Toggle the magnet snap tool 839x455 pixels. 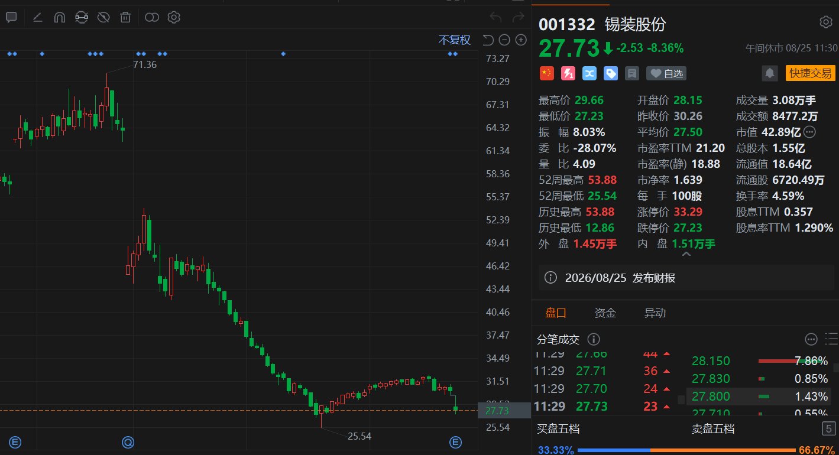click(x=59, y=18)
